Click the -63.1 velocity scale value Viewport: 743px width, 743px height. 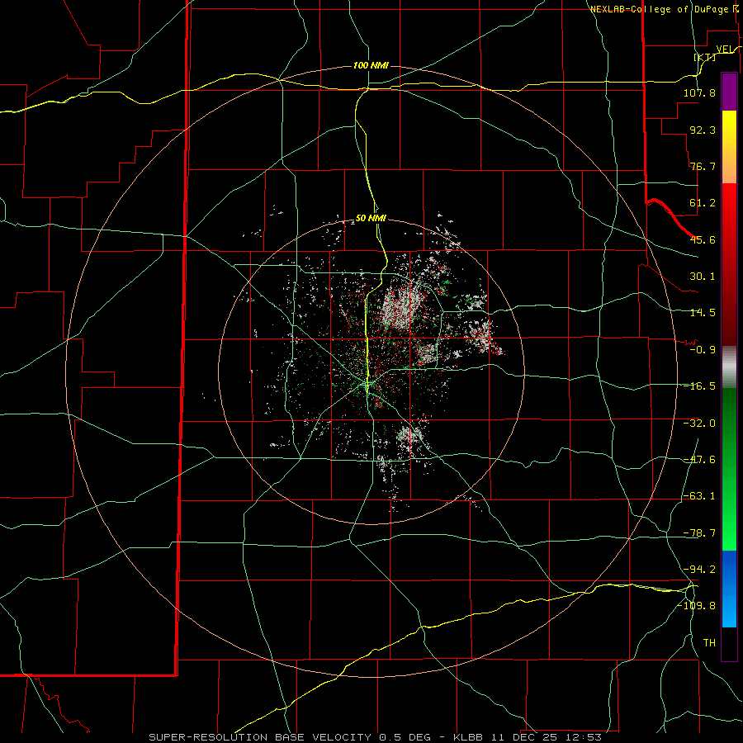click(699, 496)
